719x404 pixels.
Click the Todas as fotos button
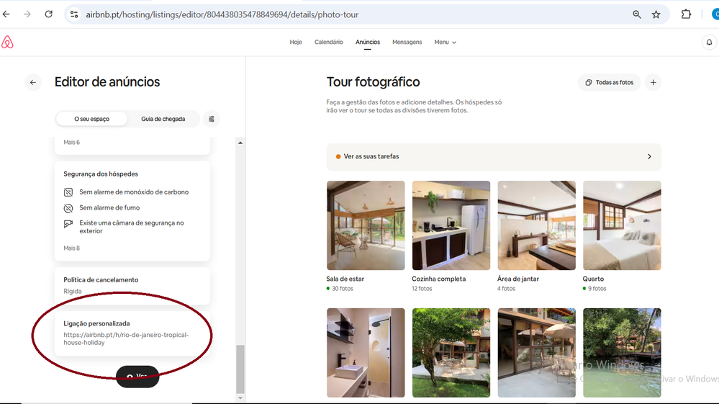[x=609, y=83]
